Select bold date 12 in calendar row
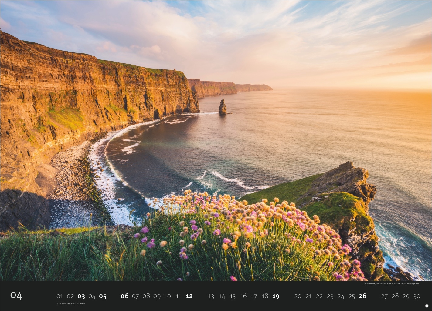Image resolution: width=432 pixels, height=311 pixels. pyautogui.click(x=189, y=296)
